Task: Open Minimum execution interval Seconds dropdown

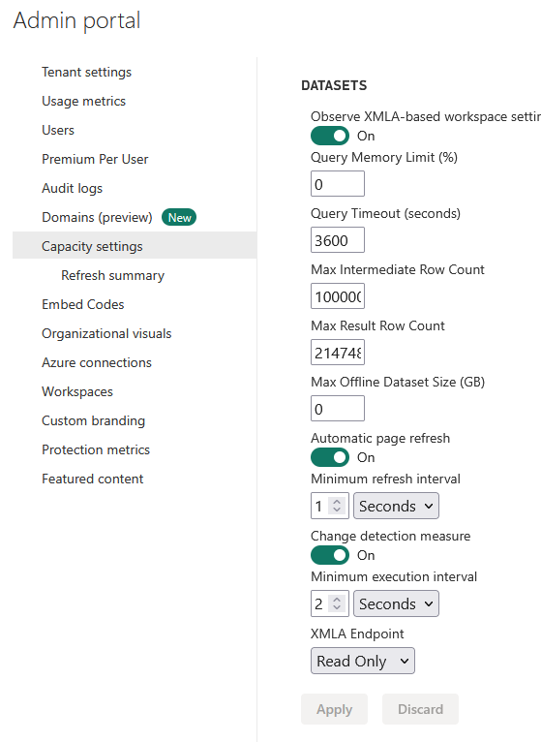Action: point(396,603)
